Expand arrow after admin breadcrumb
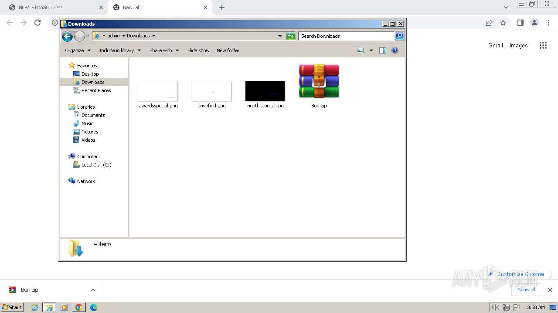 pyautogui.click(x=123, y=36)
